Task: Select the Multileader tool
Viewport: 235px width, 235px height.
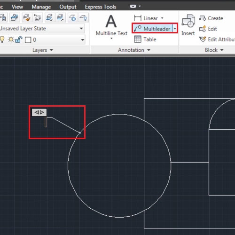Action: (x=152, y=29)
